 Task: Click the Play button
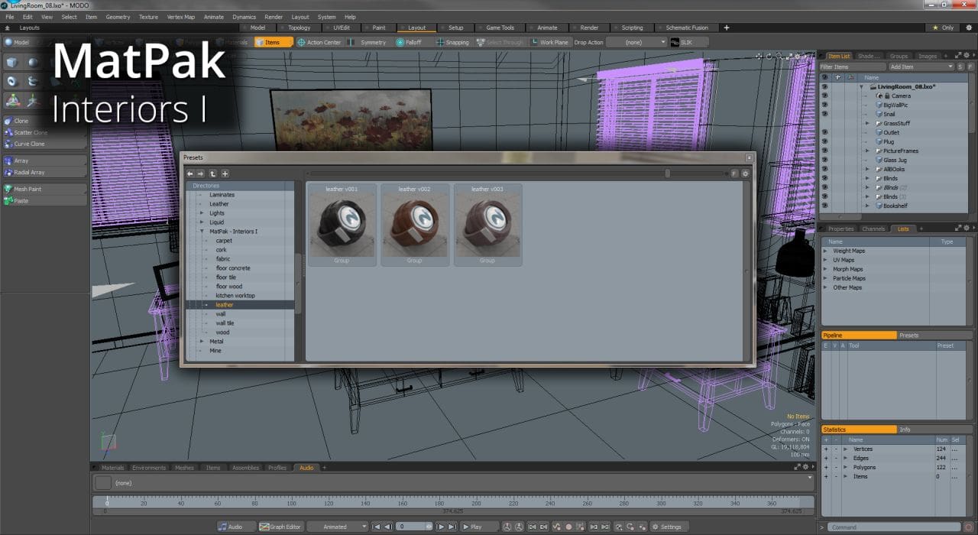[481, 527]
